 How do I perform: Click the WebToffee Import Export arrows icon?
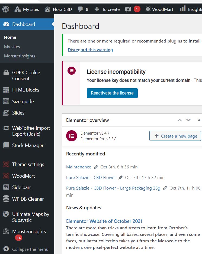click(x=6, y=128)
